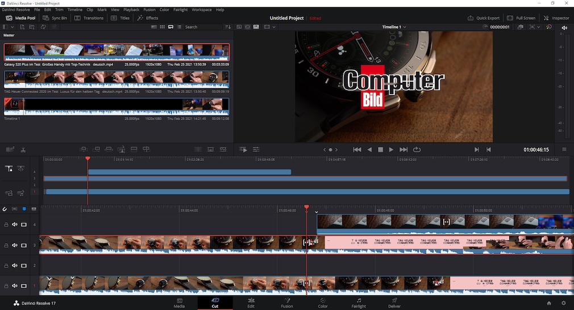Open the media pool sort dropdown
The width and height of the screenshot is (574, 310).
tap(228, 27)
